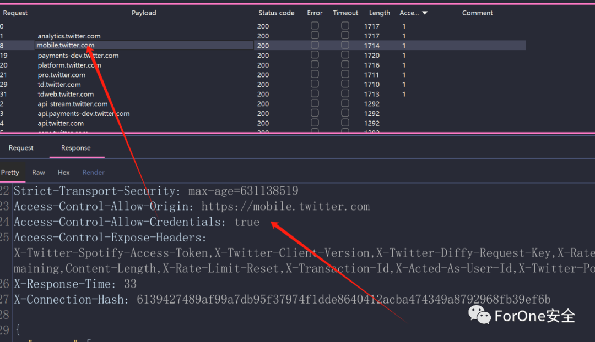Sort by the Acce... column dropdown arrow
The height and width of the screenshot is (342, 595).
tap(425, 13)
